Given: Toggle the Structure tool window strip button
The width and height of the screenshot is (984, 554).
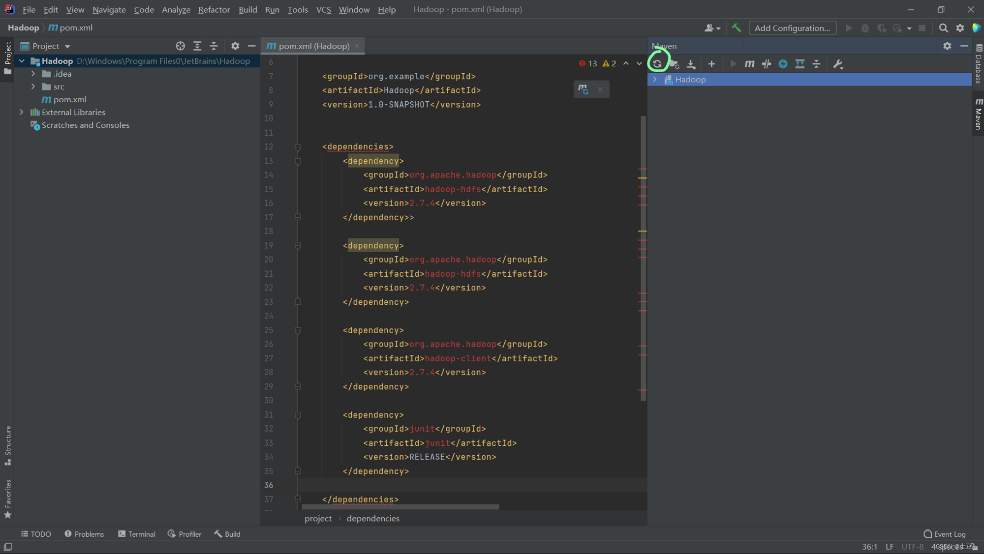Looking at the screenshot, I should (8, 445).
